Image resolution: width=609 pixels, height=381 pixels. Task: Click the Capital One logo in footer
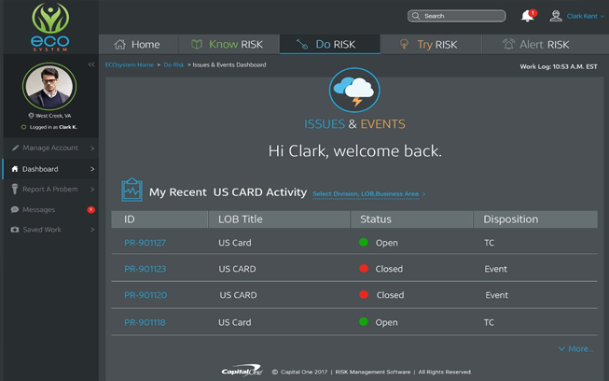[242, 371]
